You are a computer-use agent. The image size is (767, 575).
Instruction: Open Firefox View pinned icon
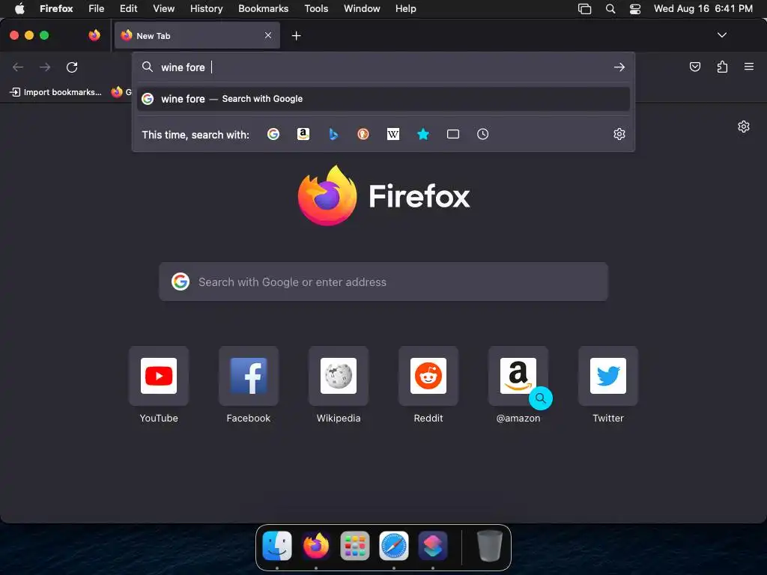pyautogui.click(x=94, y=35)
